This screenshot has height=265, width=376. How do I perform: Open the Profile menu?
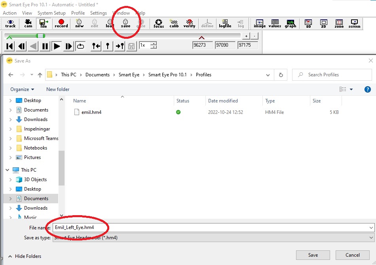click(x=78, y=13)
